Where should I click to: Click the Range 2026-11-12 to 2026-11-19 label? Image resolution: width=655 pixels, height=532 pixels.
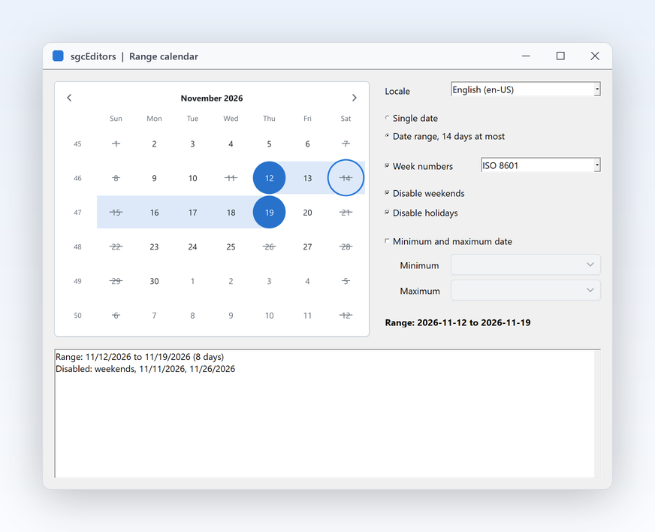tap(458, 322)
